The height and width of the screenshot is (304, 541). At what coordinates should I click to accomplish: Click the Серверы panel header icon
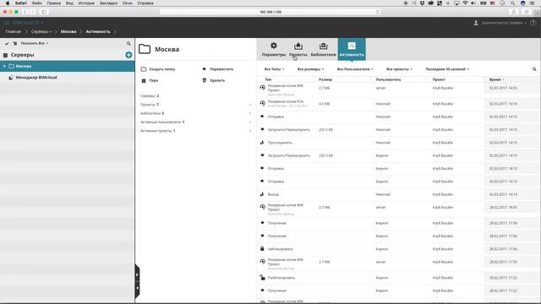pyautogui.click(x=5, y=55)
